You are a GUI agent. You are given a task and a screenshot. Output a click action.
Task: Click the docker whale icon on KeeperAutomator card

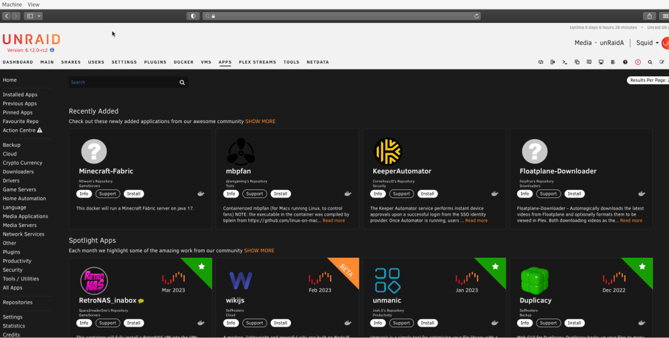[x=494, y=193]
